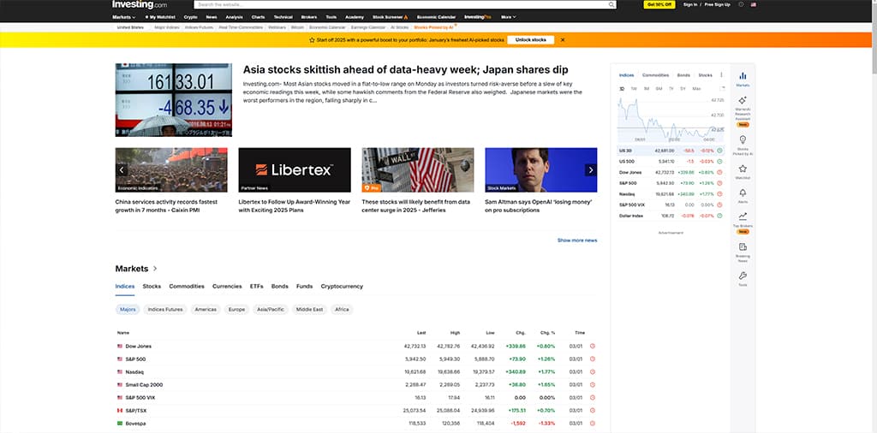The image size is (877, 433).
Task: Expand the Markets dropdown in top navigation
Action: point(125,16)
